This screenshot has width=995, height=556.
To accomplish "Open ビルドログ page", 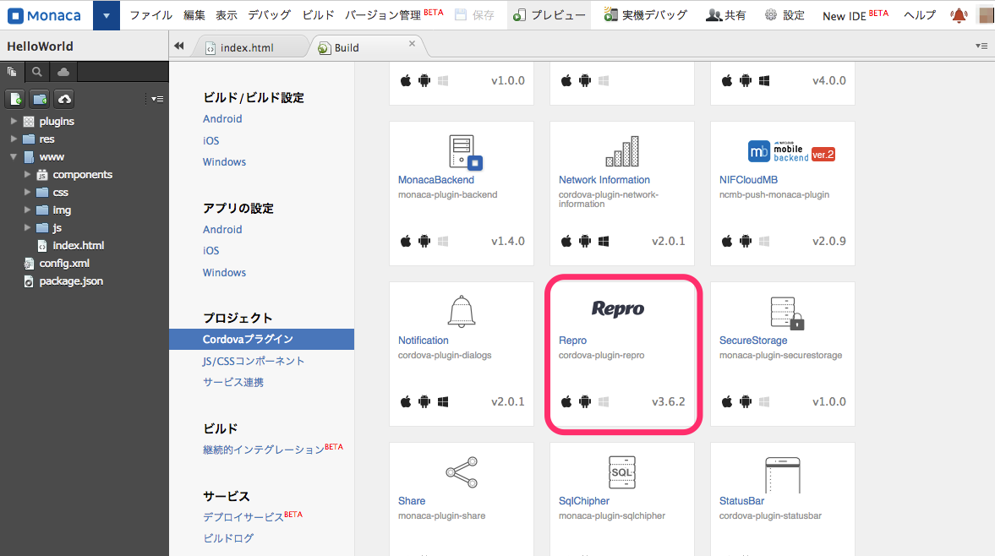I will 227,538.
